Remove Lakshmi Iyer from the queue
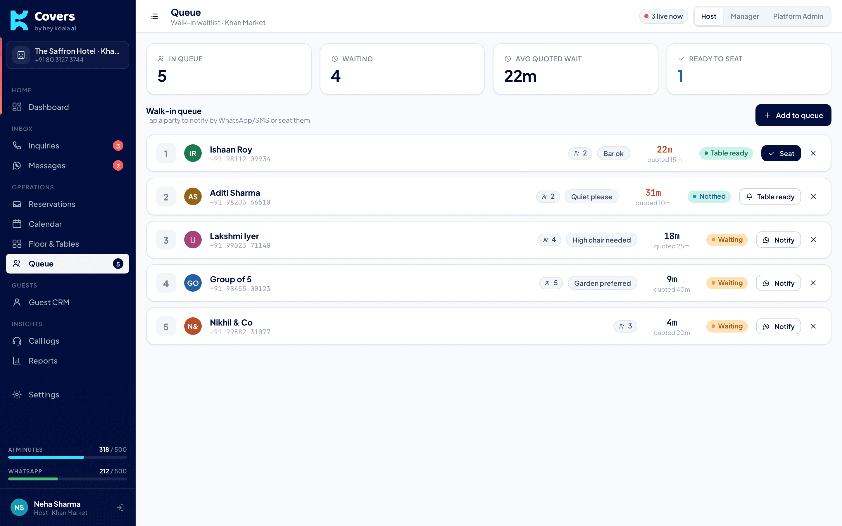842x526 pixels. [813, 240]
